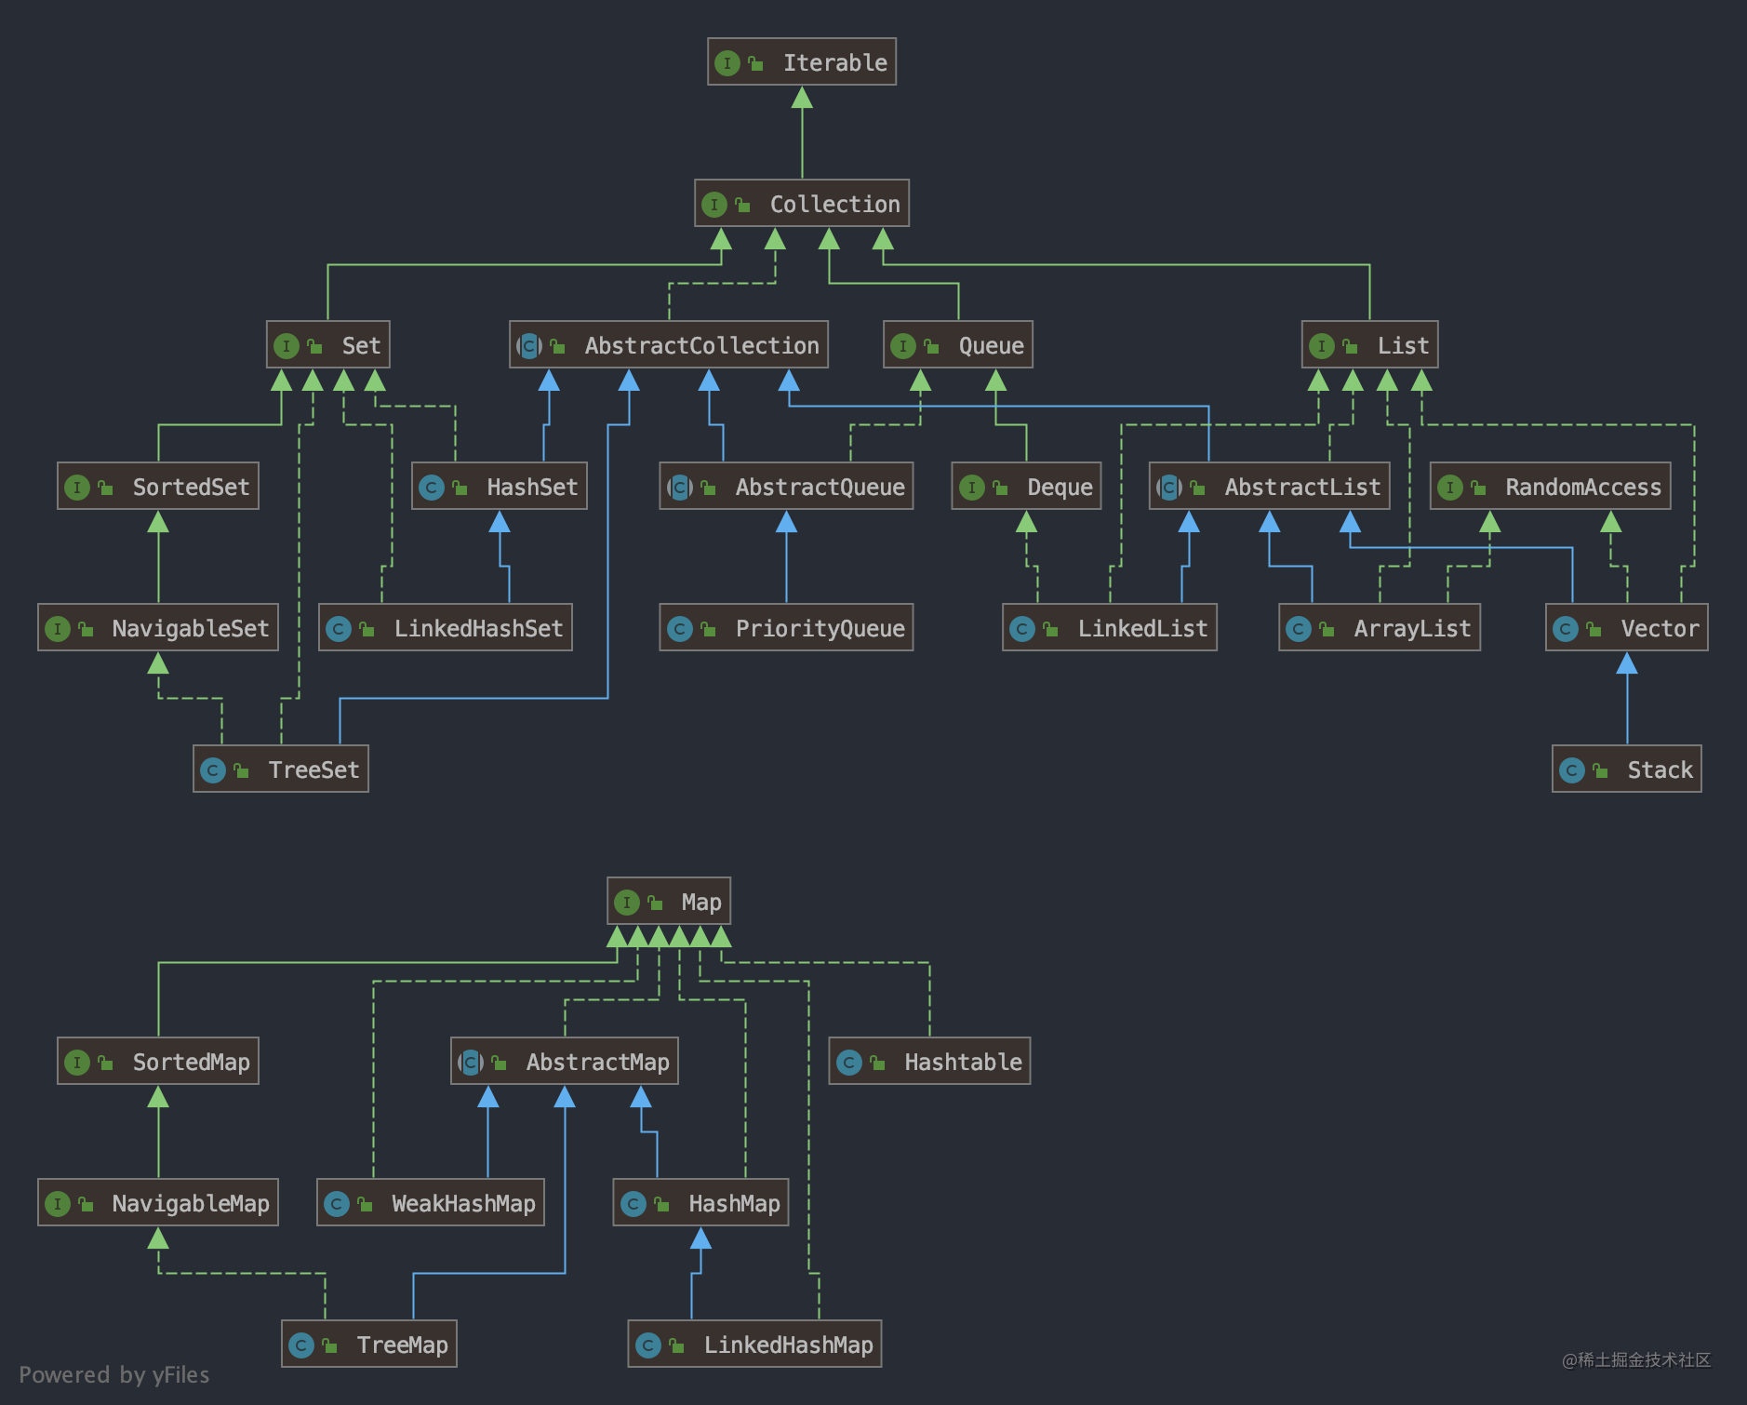
Task: Click the 稀土掘金技术社区 watermark link
Action: coord(1637,1359)
